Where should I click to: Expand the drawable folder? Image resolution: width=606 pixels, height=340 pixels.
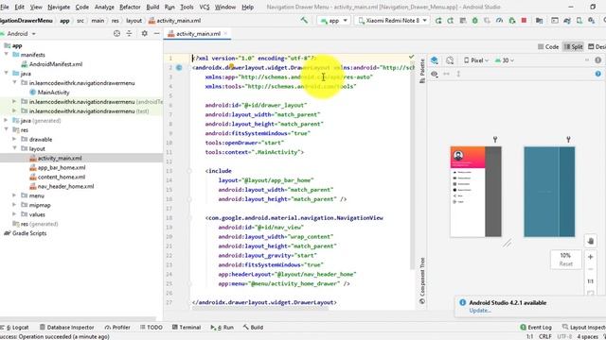tap(15, 139)
